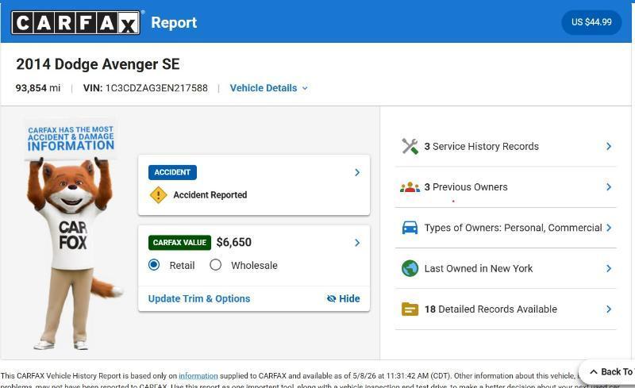Click the globe Last Owned icon
The width and height of the screenshot is (635, 388).
coord(410,268)
